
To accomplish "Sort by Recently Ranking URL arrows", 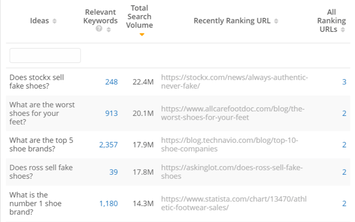I will [x=276, y=21].
